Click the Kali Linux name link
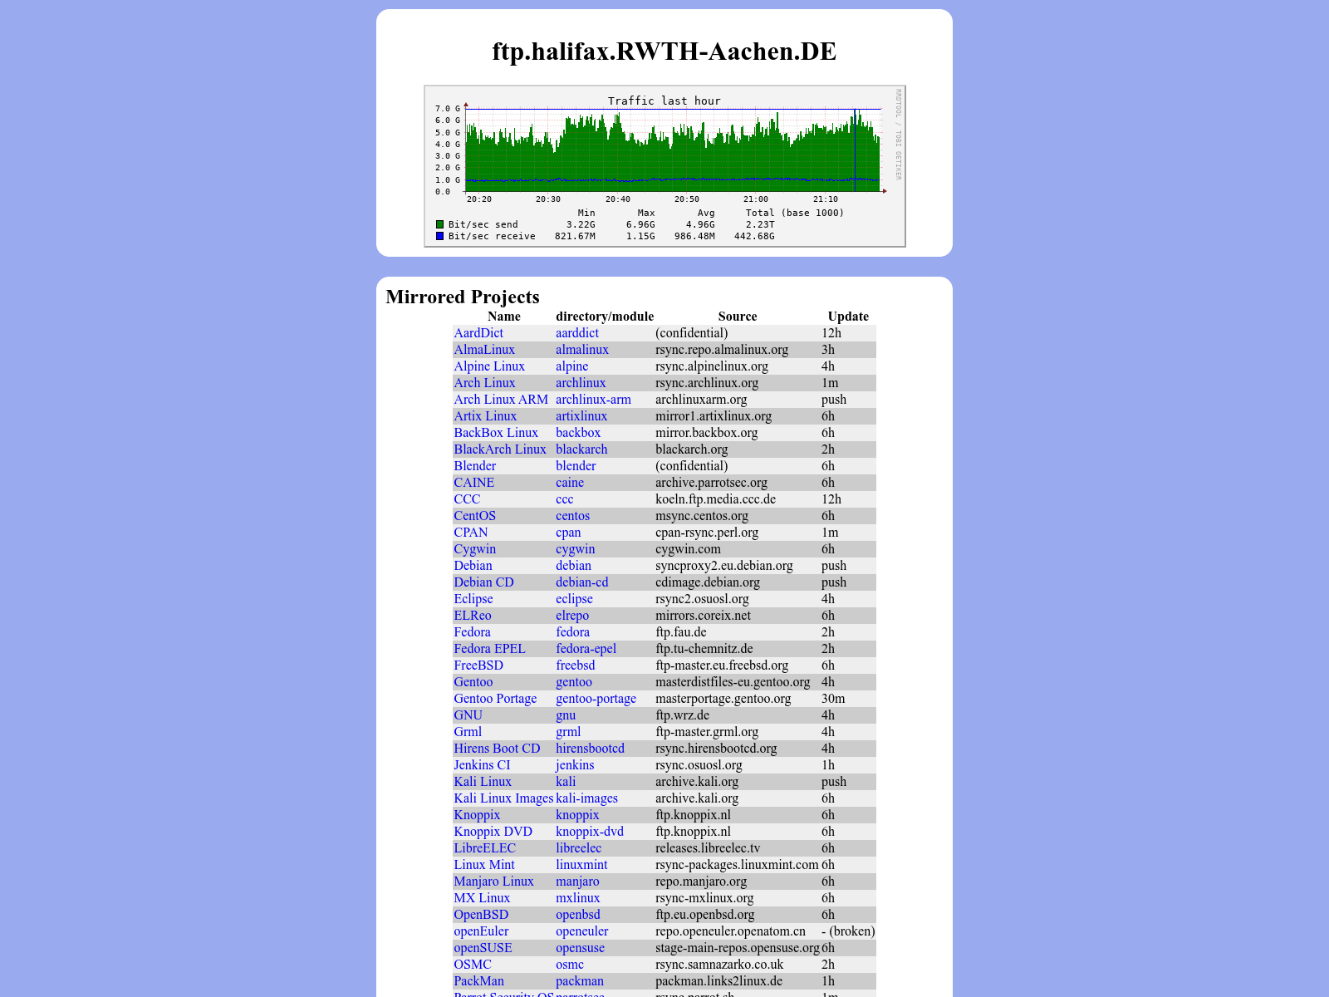Image resolution: width=1329 pixels, height=997 pixels. pos(483,782)
